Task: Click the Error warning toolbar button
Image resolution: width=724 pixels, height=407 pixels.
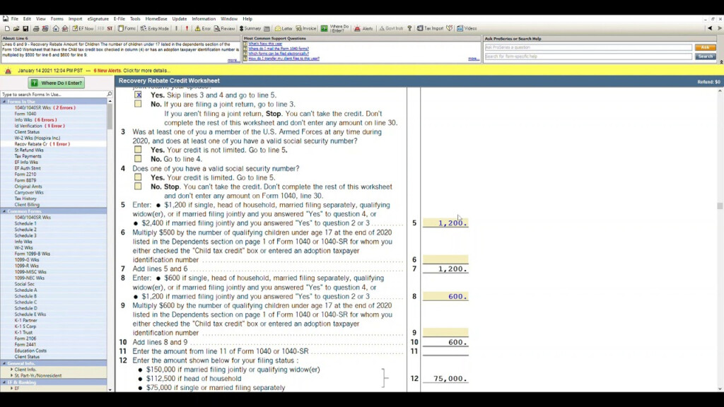Action: point(203,28)
